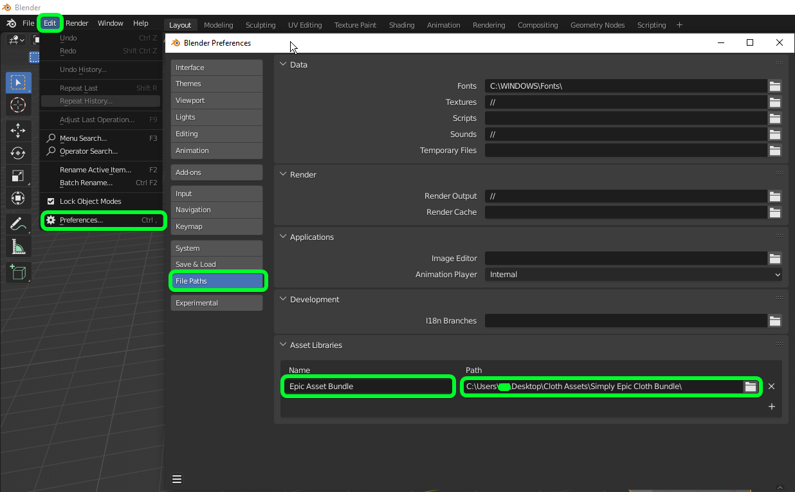795x492 pixels.
Task: Select the Rotate tool
Action: pos(18,153)
